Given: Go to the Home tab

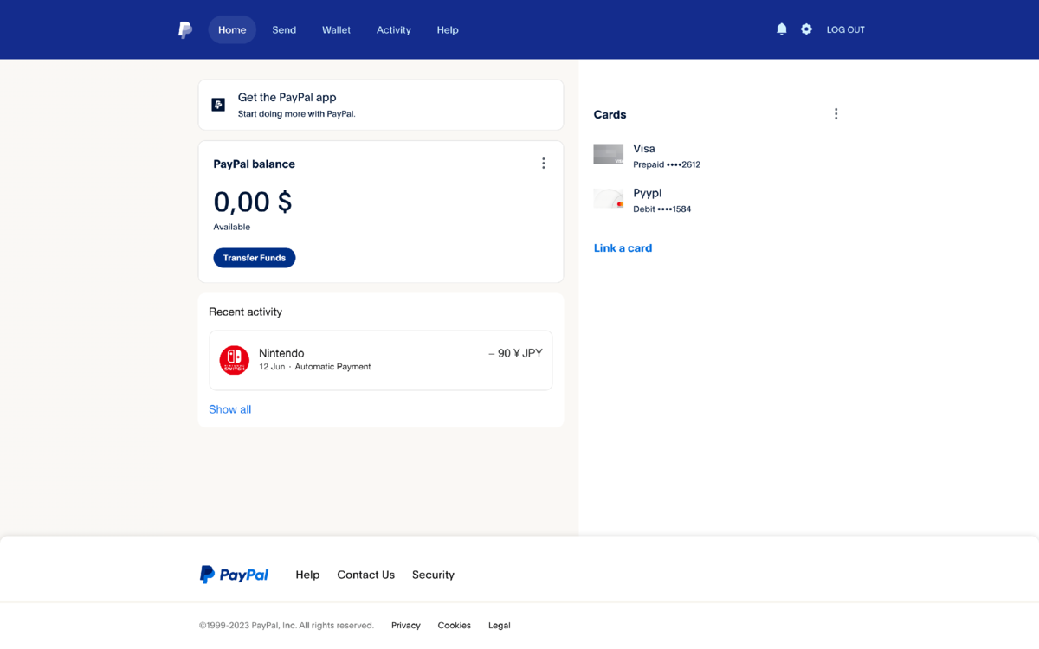Looking at the screenshot, I should (x=232, y=29).
